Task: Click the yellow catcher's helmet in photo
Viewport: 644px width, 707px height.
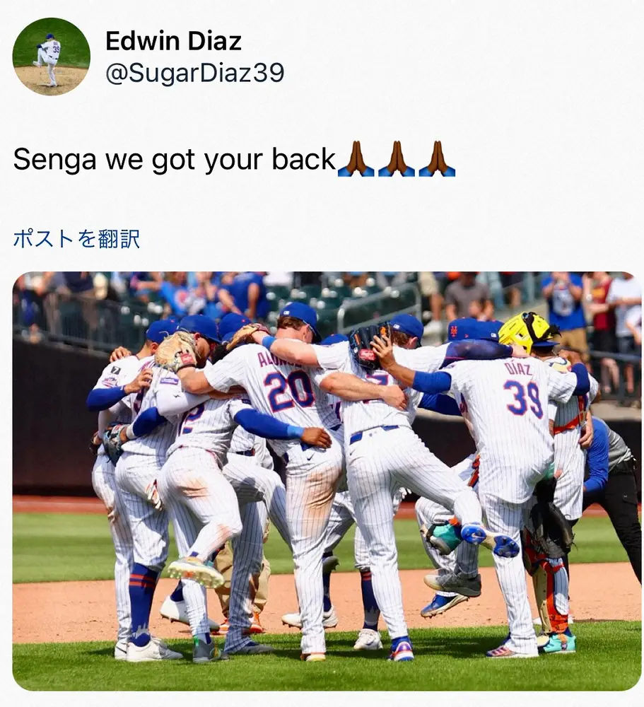Action: (526, 333)
